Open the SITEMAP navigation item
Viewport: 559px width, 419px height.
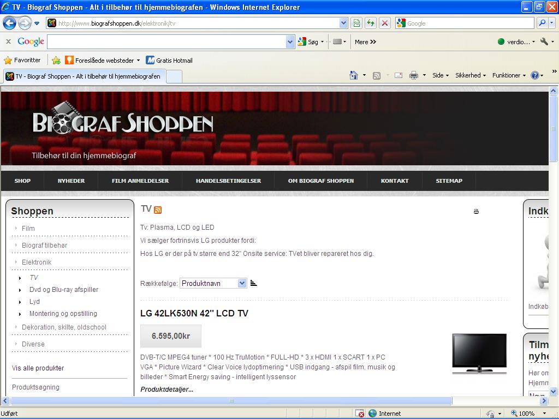click(x=449, y=181)
